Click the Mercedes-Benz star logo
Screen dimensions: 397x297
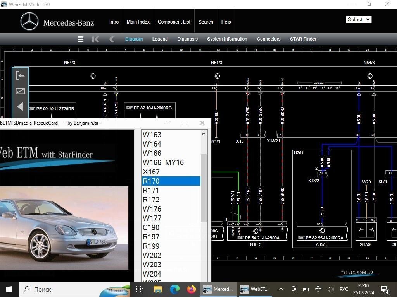point(29,22)
